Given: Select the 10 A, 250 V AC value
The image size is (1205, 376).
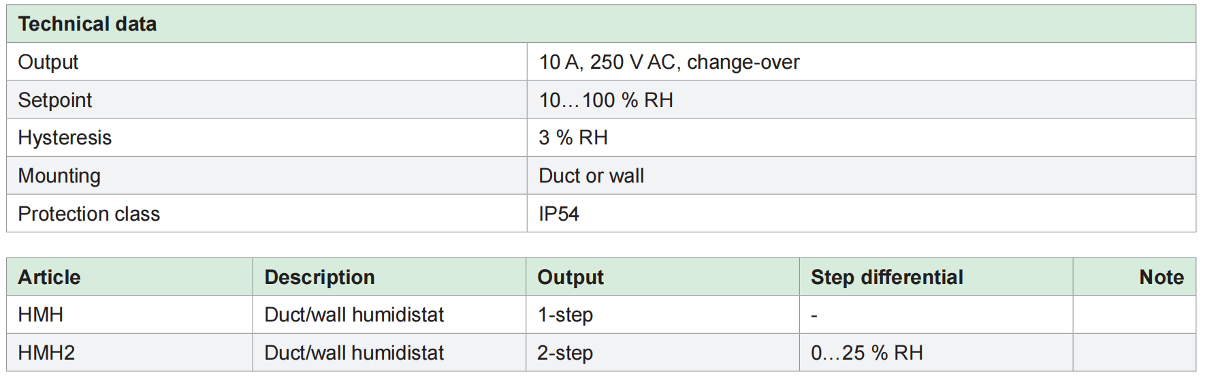Looking at the screenshot, I should point(669,62).
